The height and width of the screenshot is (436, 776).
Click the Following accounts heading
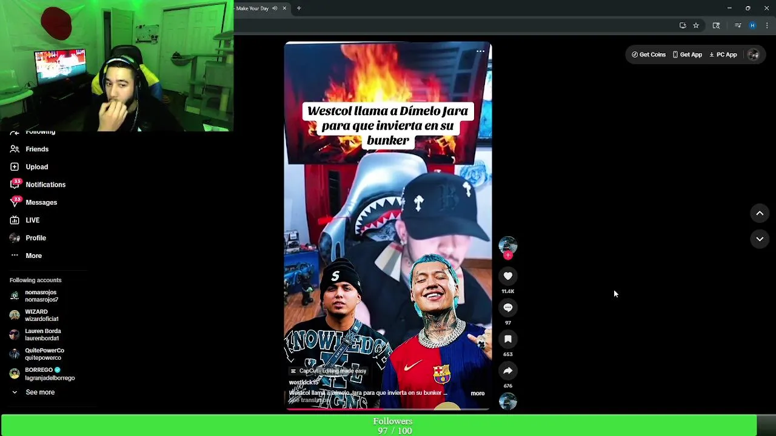(35, 280)
